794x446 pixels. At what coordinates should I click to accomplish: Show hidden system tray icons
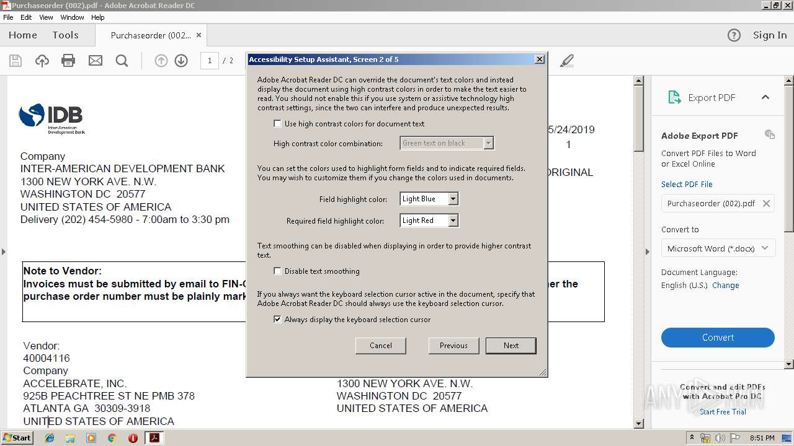click(692, 438)
